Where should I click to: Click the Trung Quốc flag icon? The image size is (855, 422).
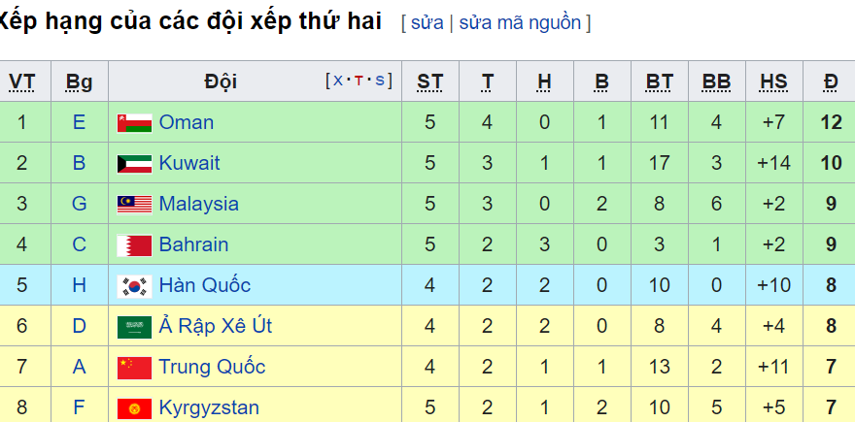click(134, 368)
